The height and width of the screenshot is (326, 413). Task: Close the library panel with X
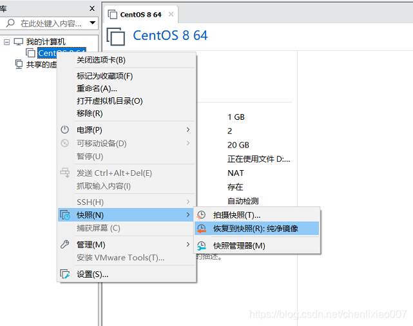click(92, 8)
